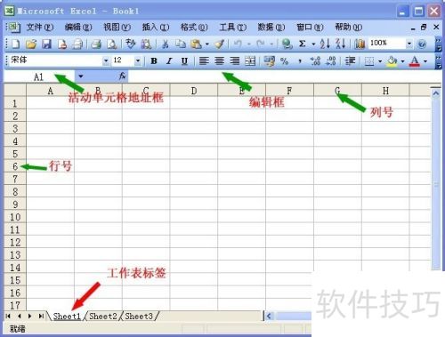The width and height of the screenshot is (445, 337).
Task: Apply currency style icon
Action: point(270,61)
